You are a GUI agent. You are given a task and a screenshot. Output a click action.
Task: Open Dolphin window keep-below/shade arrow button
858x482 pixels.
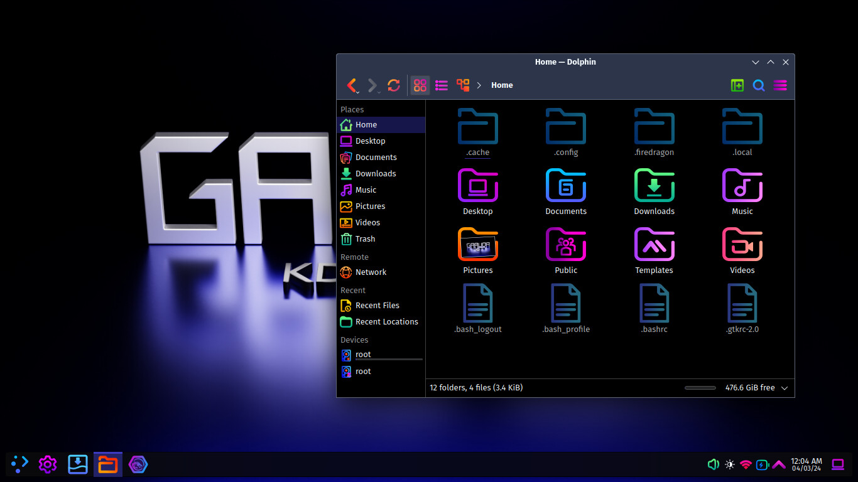pyautogui.click(x=756, y=62)
